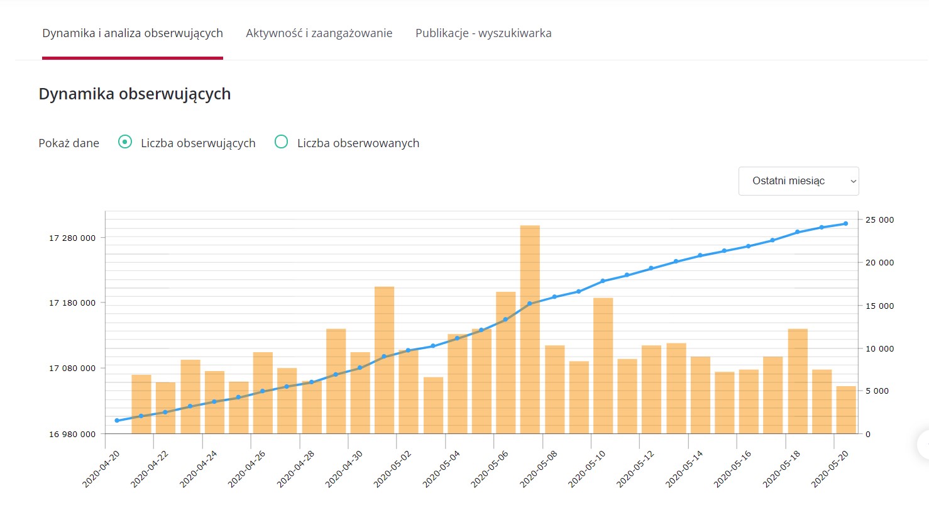Click the 17 280 000 left axis value
The image size is (929, 505).
pyautogui.click(x=72, y=238)
